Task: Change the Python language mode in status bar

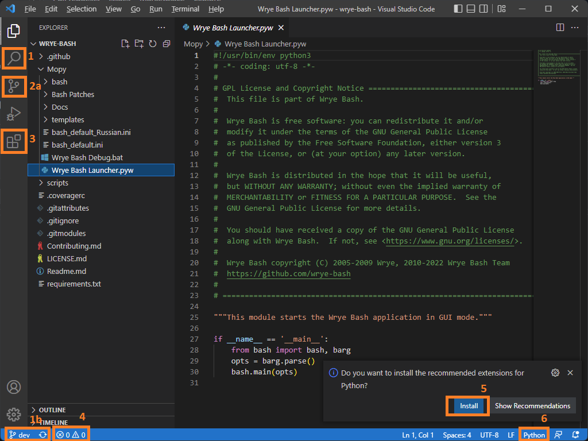Action: (534, 435)
